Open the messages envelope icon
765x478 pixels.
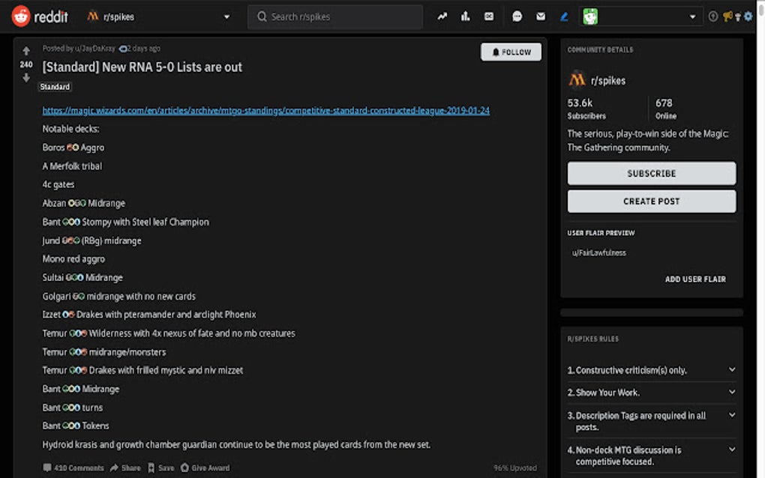(541, 16)
